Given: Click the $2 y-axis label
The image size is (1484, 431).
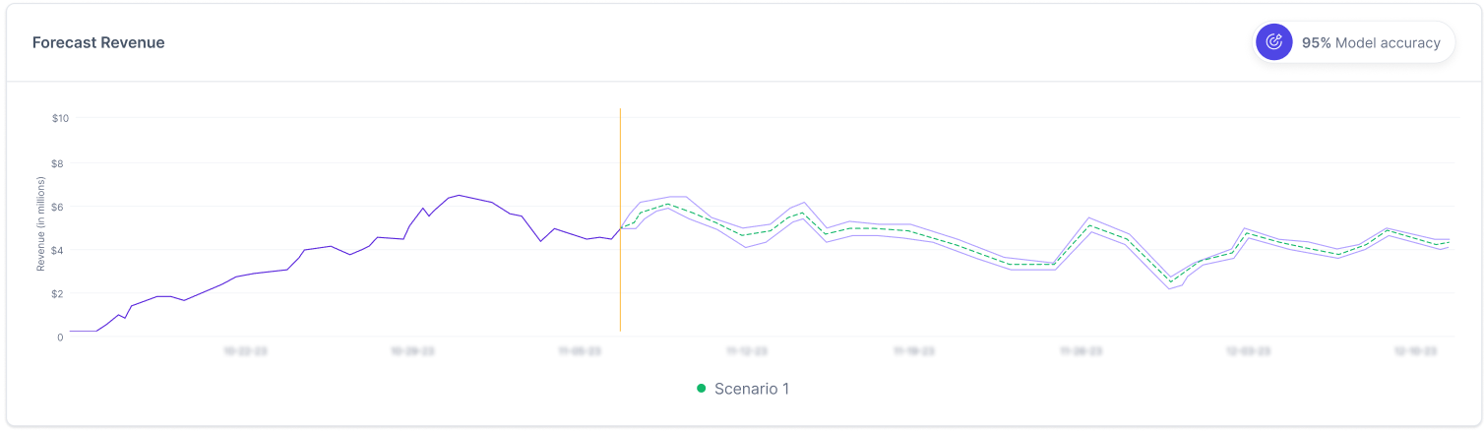Looking at the screenshot, I should tap(60, 293).
